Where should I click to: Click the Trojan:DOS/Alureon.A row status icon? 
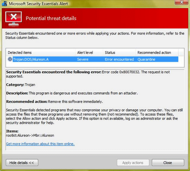(10, 59)
